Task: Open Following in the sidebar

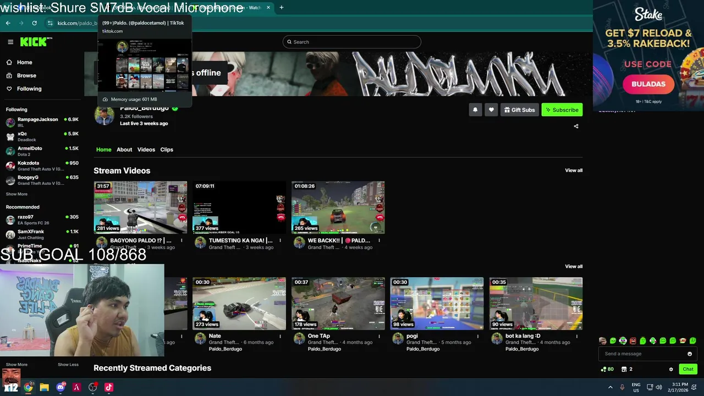Action: 29,89
